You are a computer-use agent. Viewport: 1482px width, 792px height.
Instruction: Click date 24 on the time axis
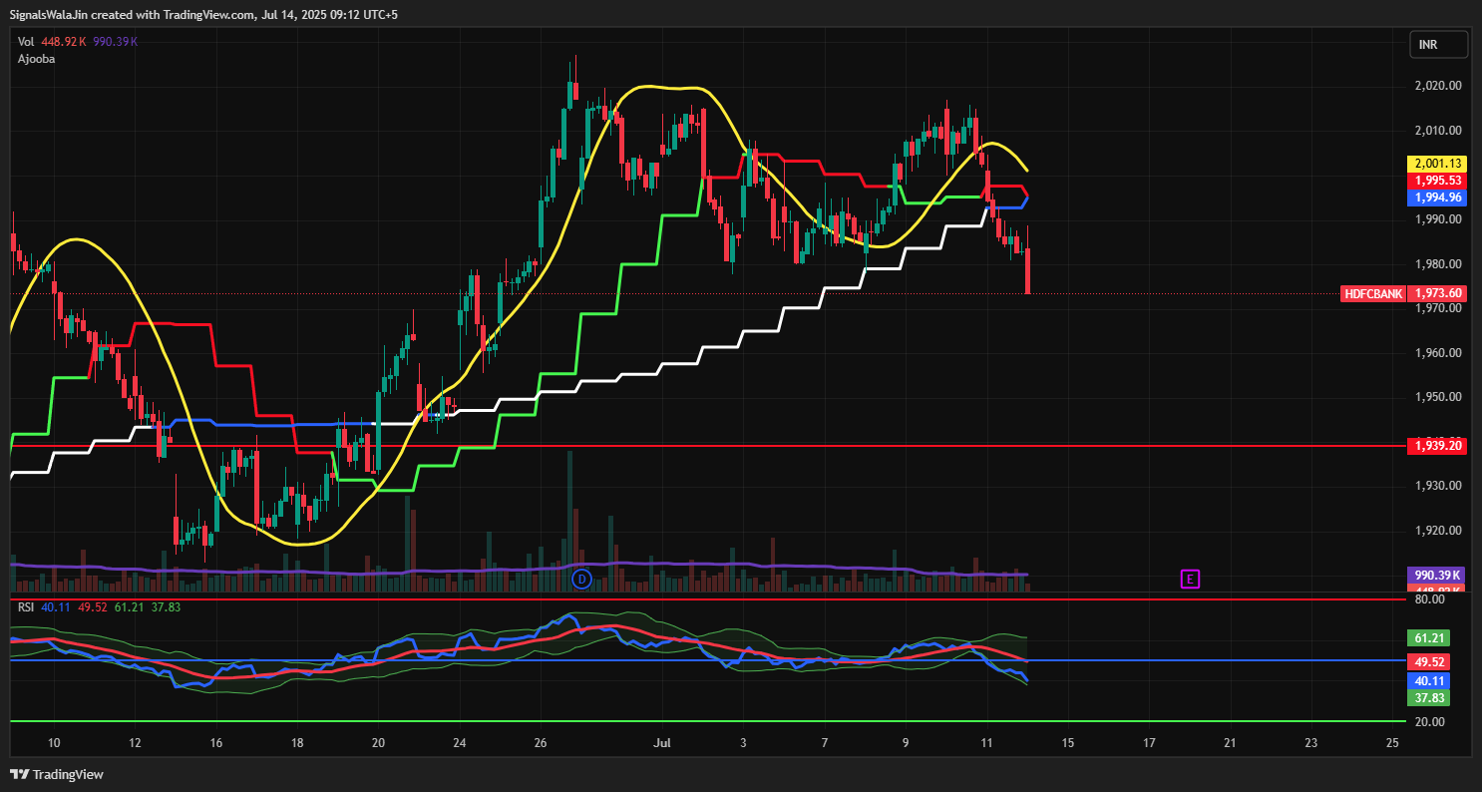point(459,743)
